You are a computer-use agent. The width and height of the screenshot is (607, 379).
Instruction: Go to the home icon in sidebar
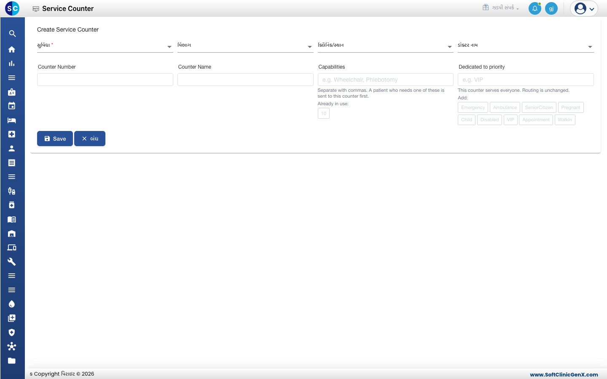click(x=12, y=49)
